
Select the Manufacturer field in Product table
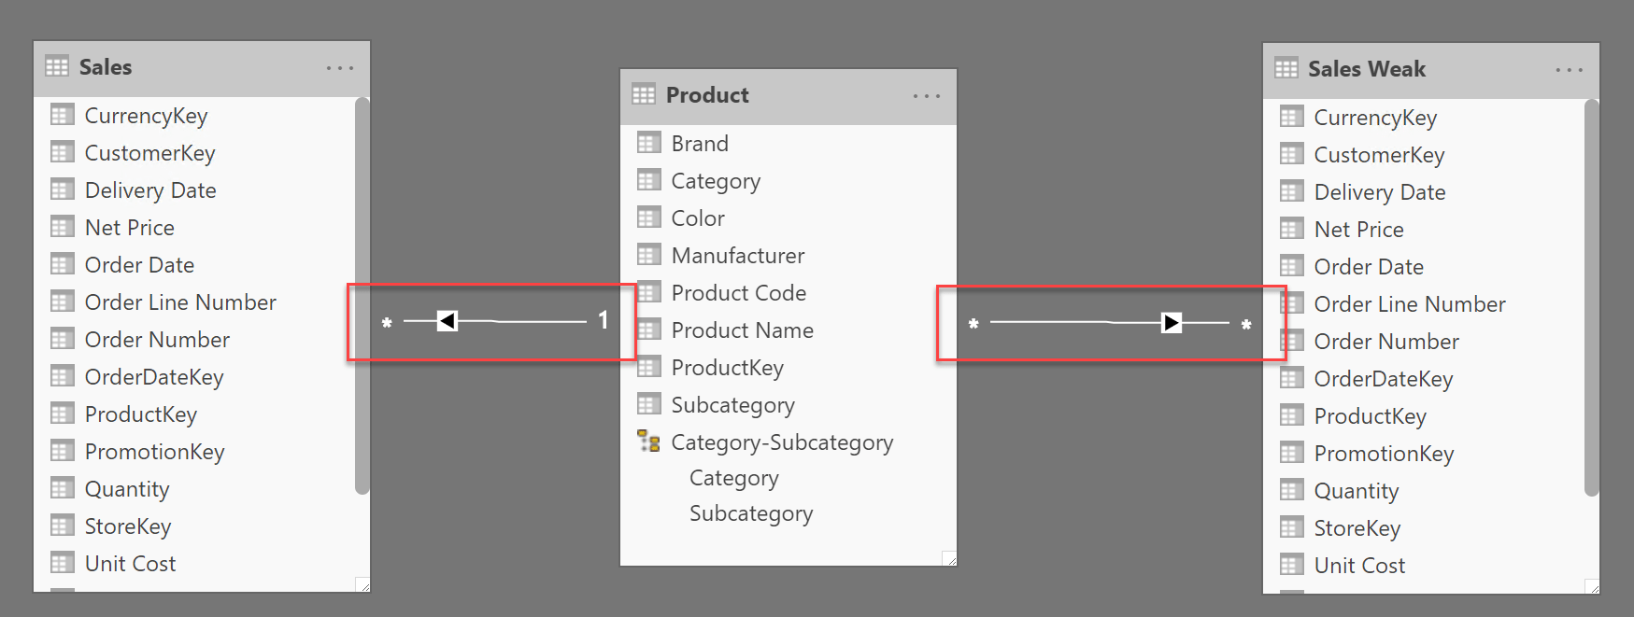coord(737,256)
